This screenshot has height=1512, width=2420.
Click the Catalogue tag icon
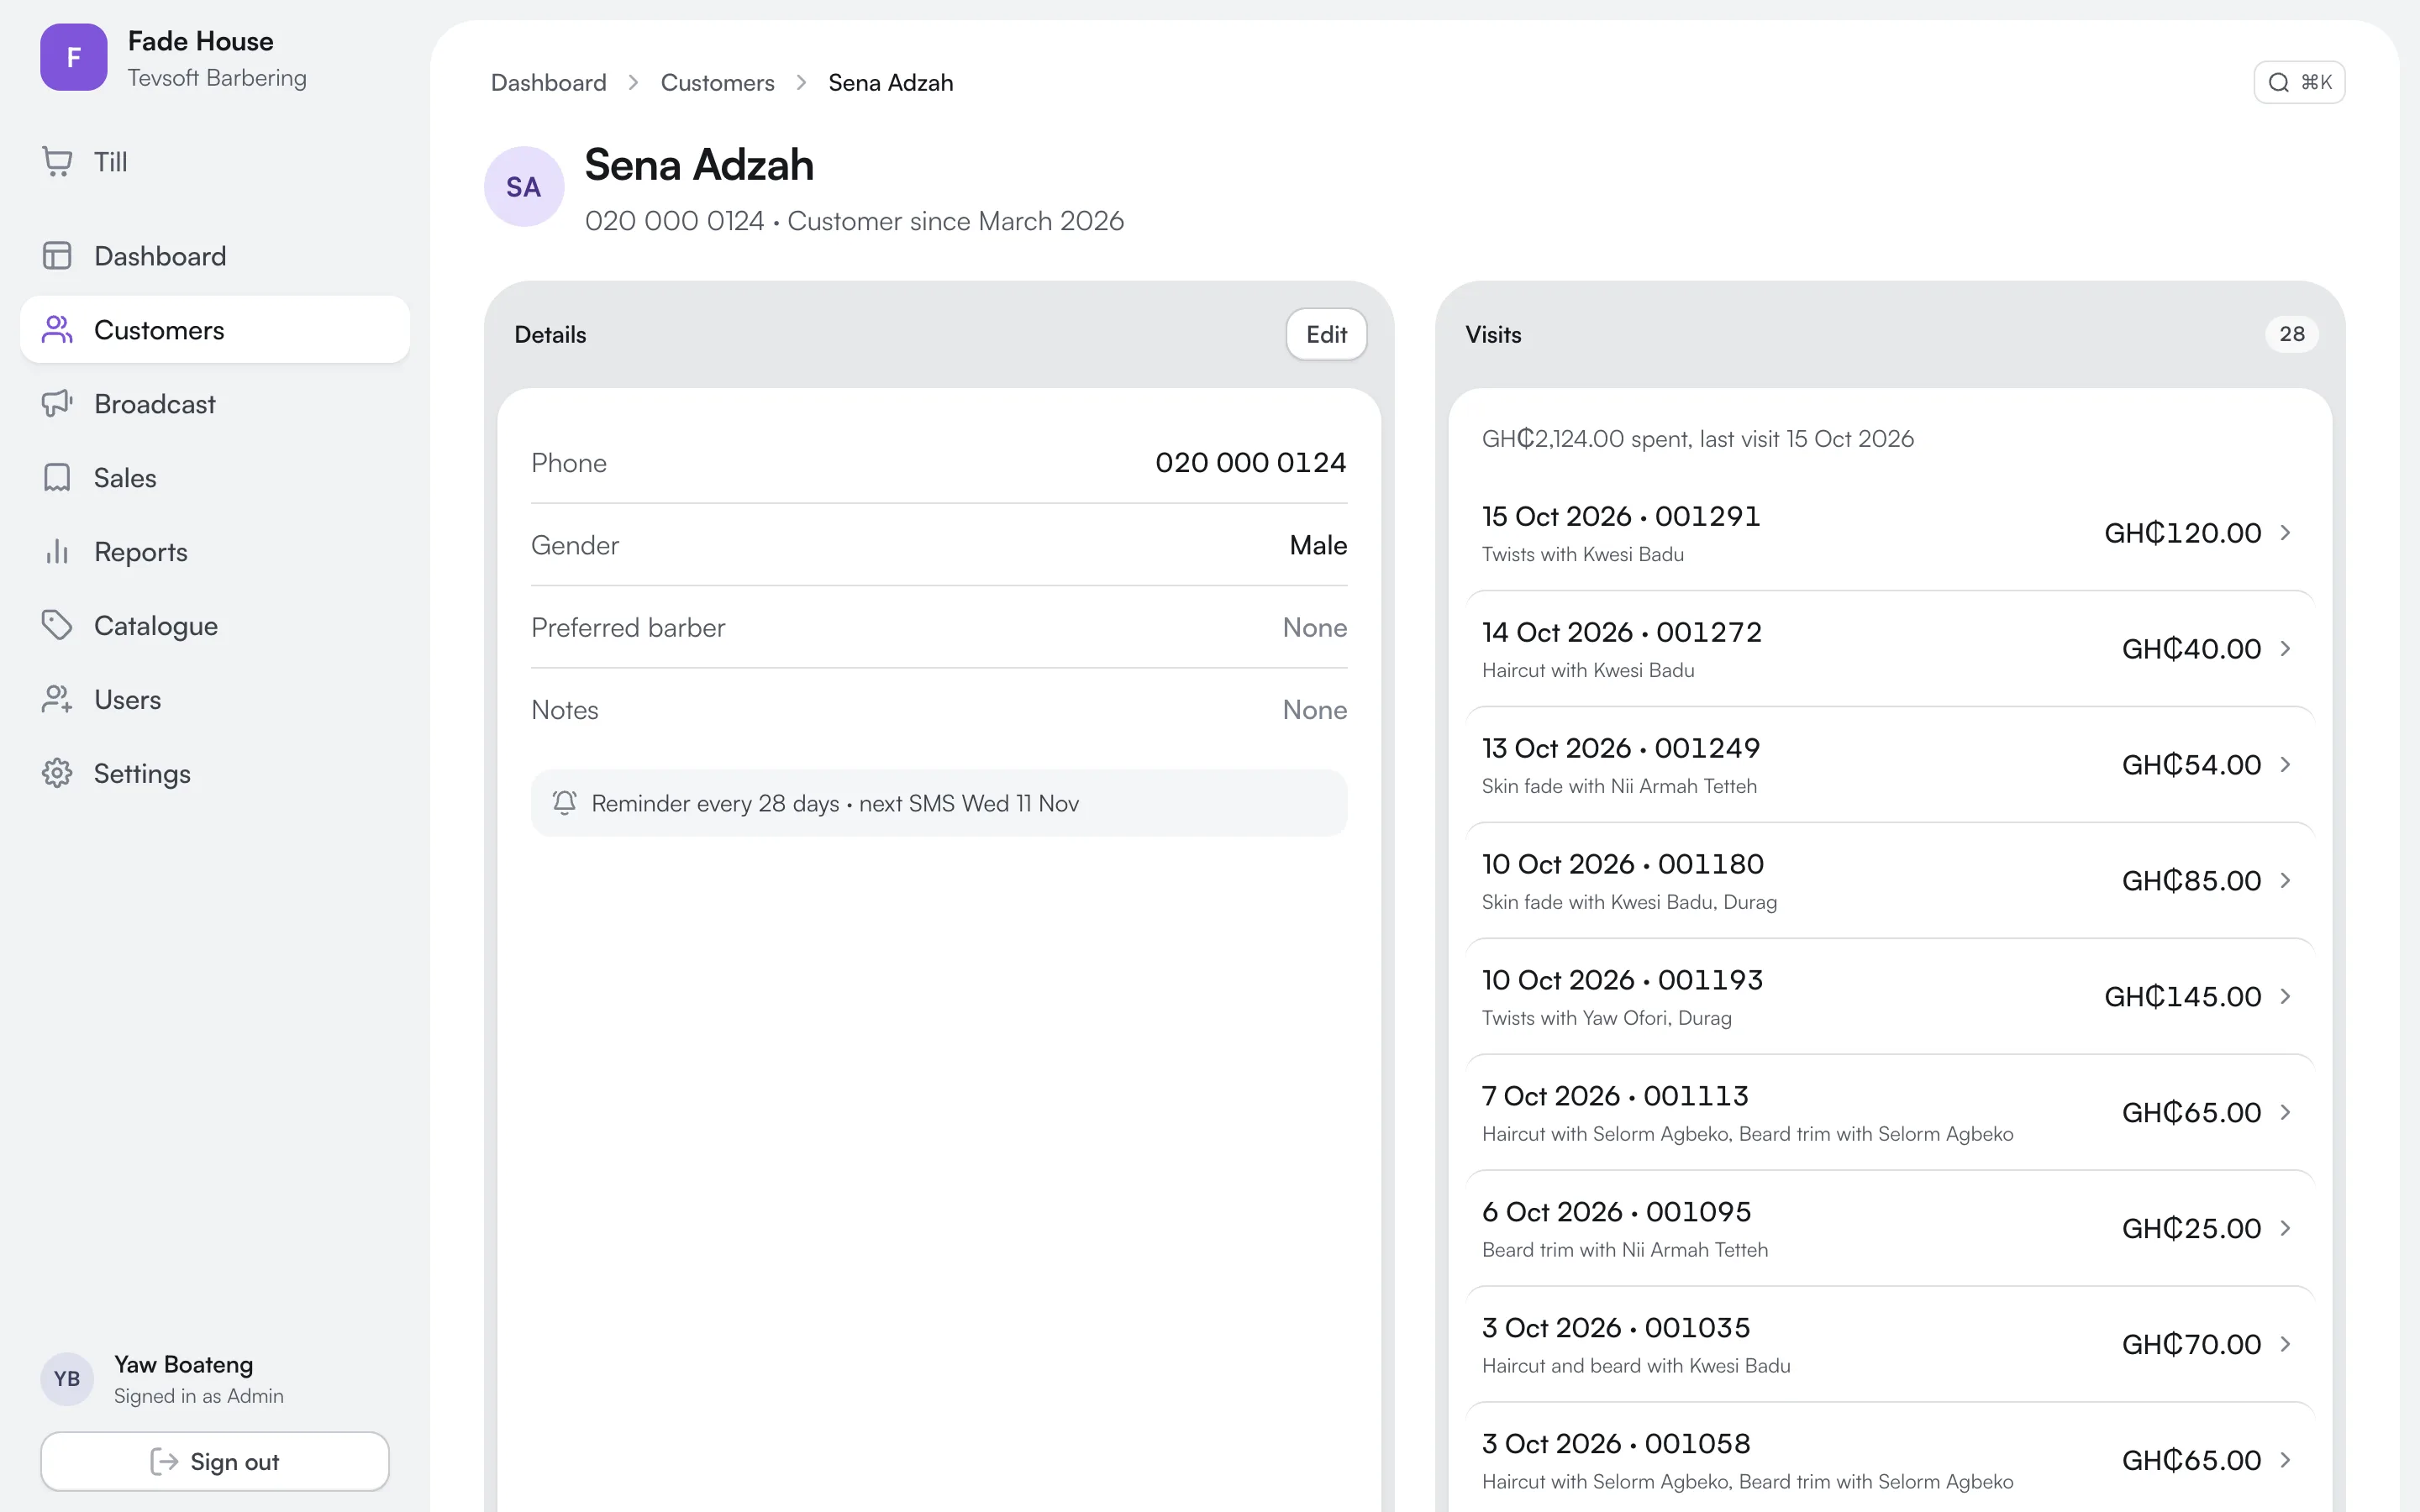click(x=57, y=626)
